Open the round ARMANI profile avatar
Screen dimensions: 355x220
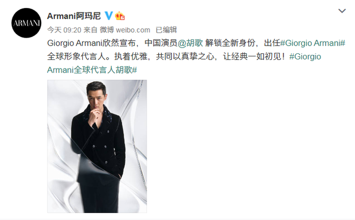tap(26, 23)
